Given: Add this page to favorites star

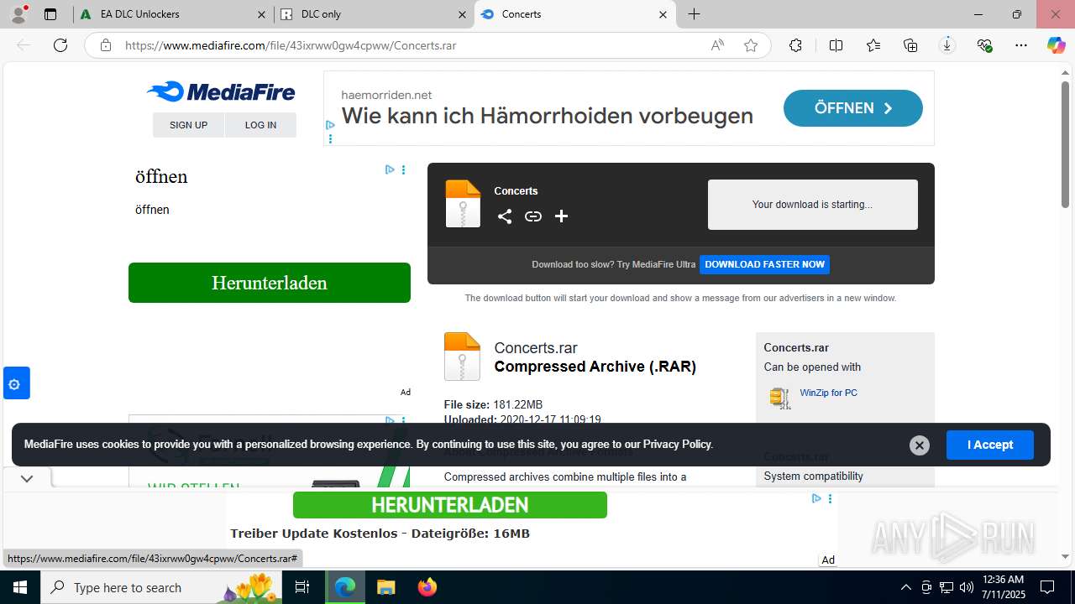Looking at the screenshot, I should click(751, 45).
